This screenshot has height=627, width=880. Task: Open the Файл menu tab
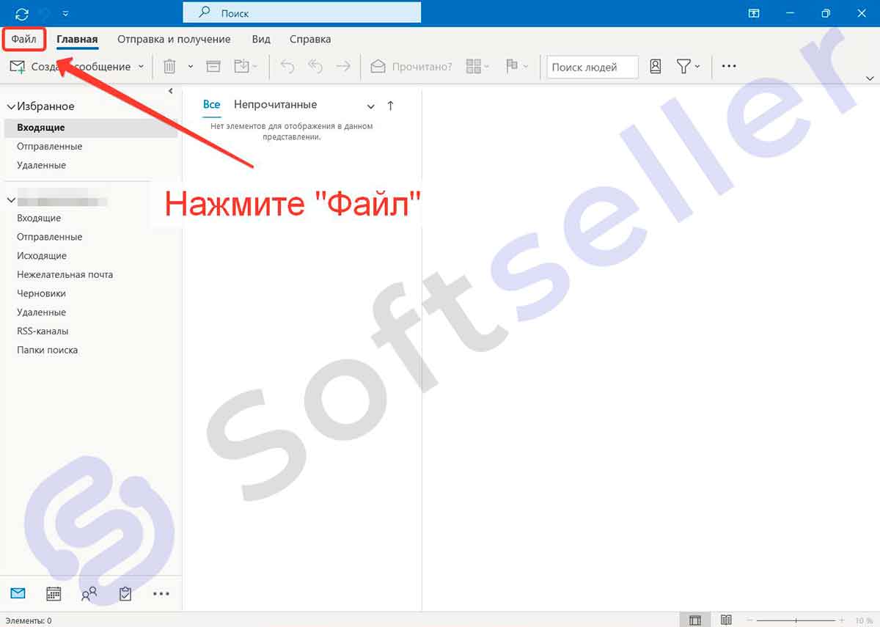24,39
